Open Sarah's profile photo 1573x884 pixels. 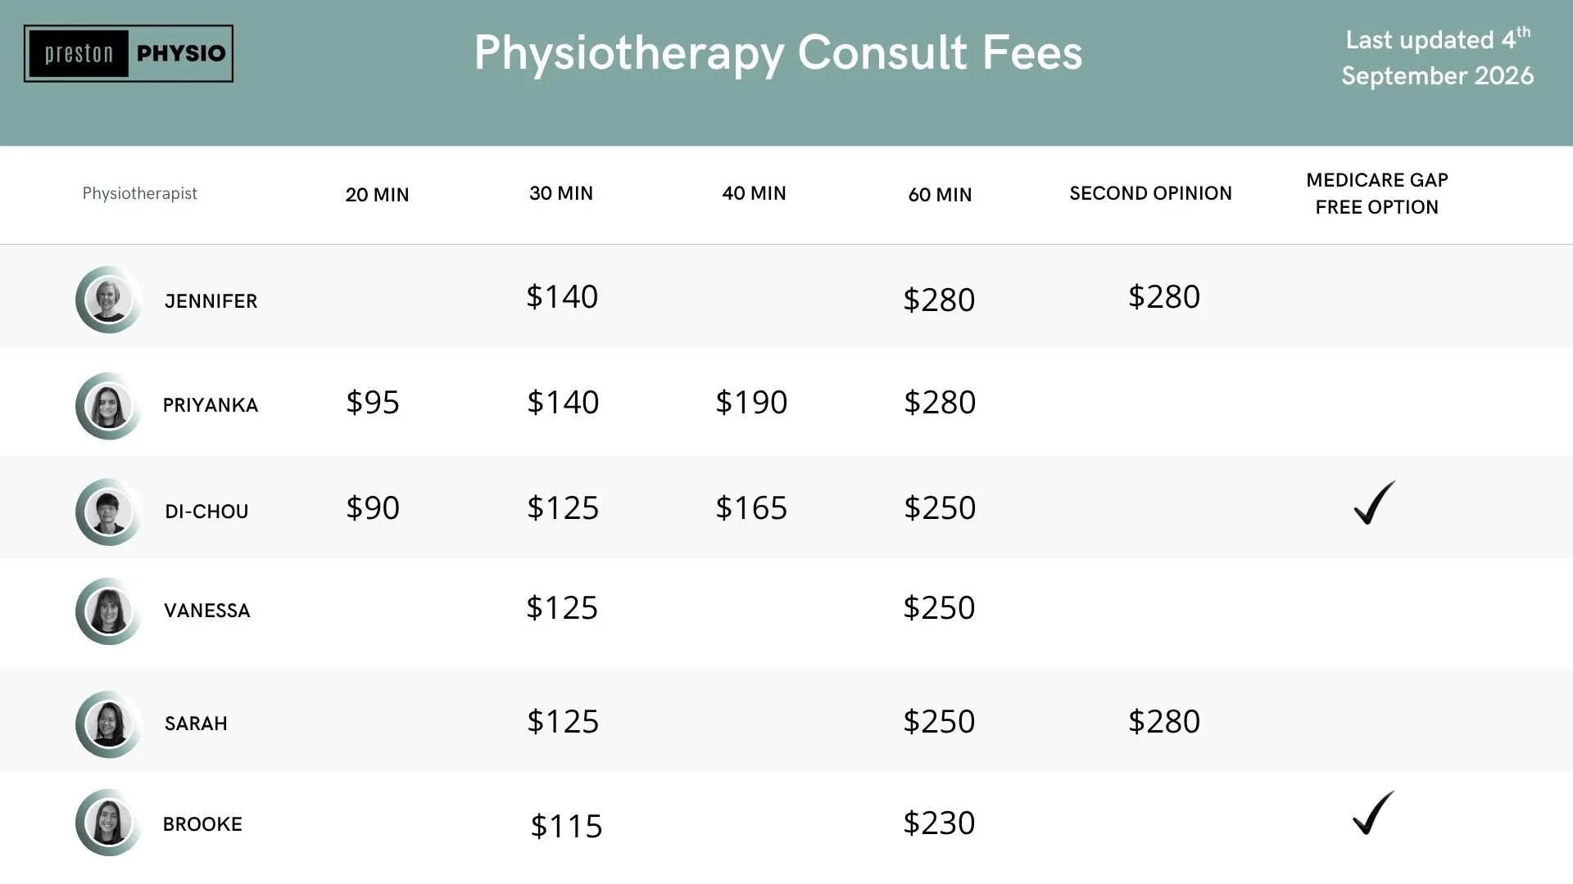[x=108, y=724]
